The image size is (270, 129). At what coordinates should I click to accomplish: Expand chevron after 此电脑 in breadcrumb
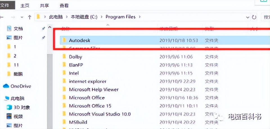pyautogui.click(x=67, y=17)
